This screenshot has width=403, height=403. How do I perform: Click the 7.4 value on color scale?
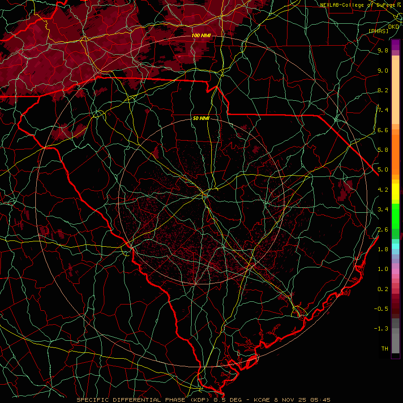[383, 110]
